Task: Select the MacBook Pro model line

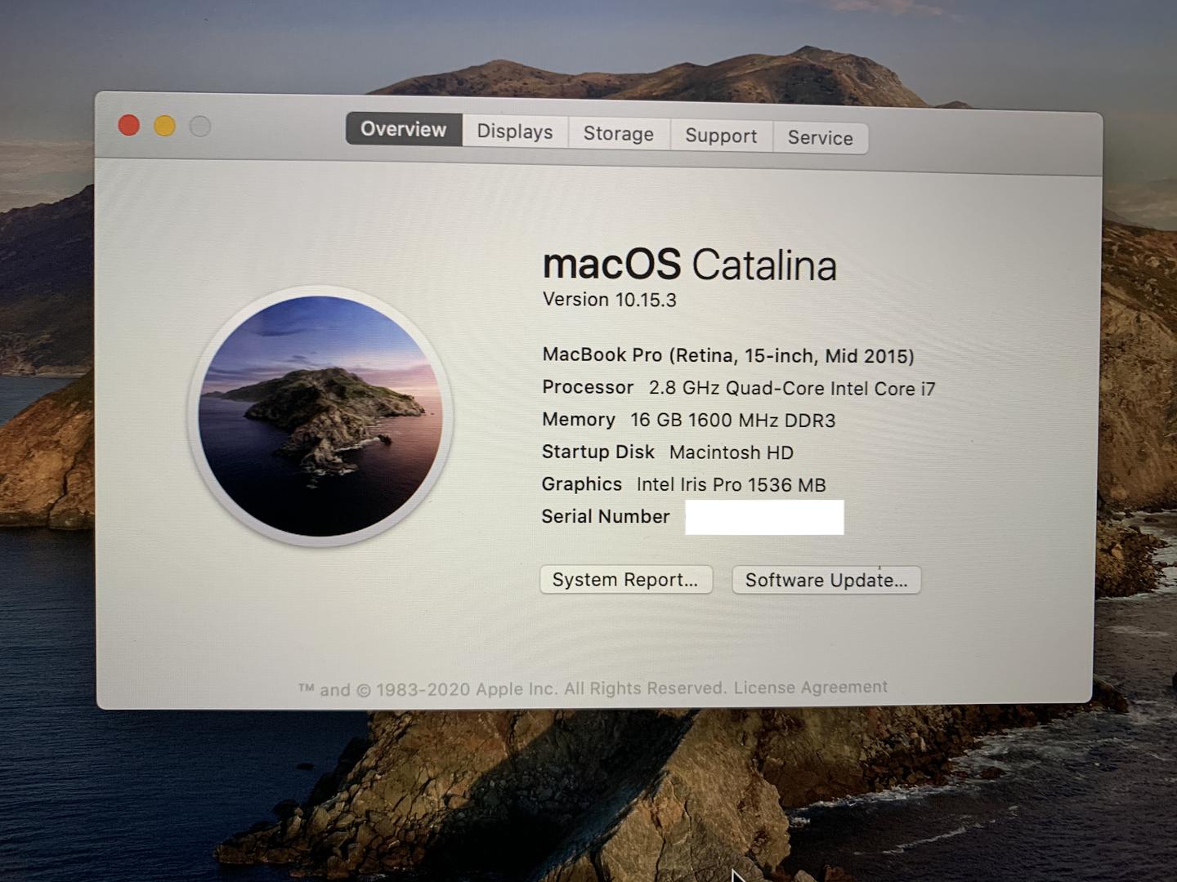Action: pos(728,355)
